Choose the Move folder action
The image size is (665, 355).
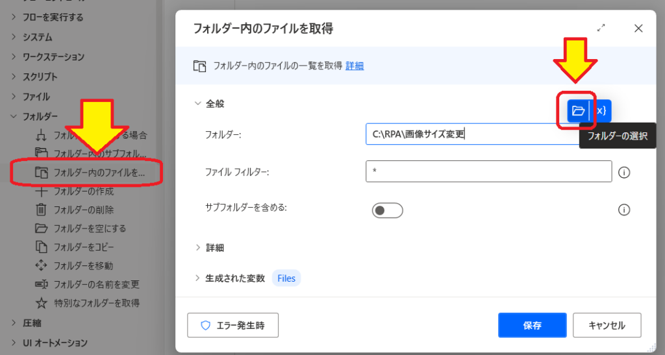[84, 265]
